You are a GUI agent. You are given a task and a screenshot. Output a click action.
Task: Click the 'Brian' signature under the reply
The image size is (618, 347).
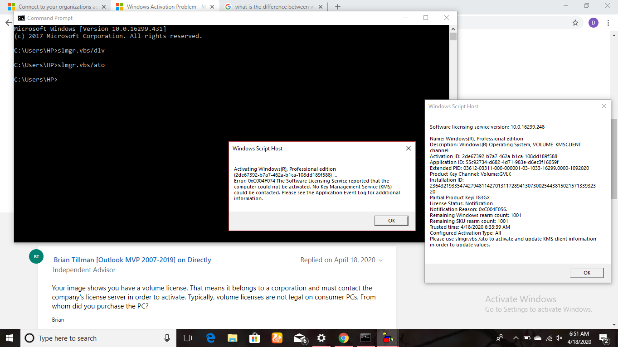click(58, 319)
